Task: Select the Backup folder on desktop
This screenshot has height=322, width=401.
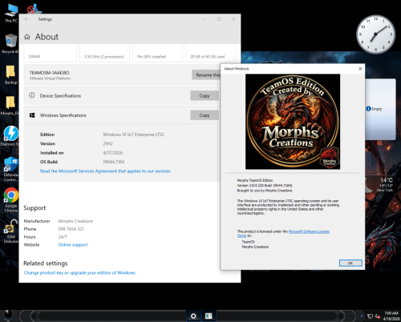Action: pos(10,74)
